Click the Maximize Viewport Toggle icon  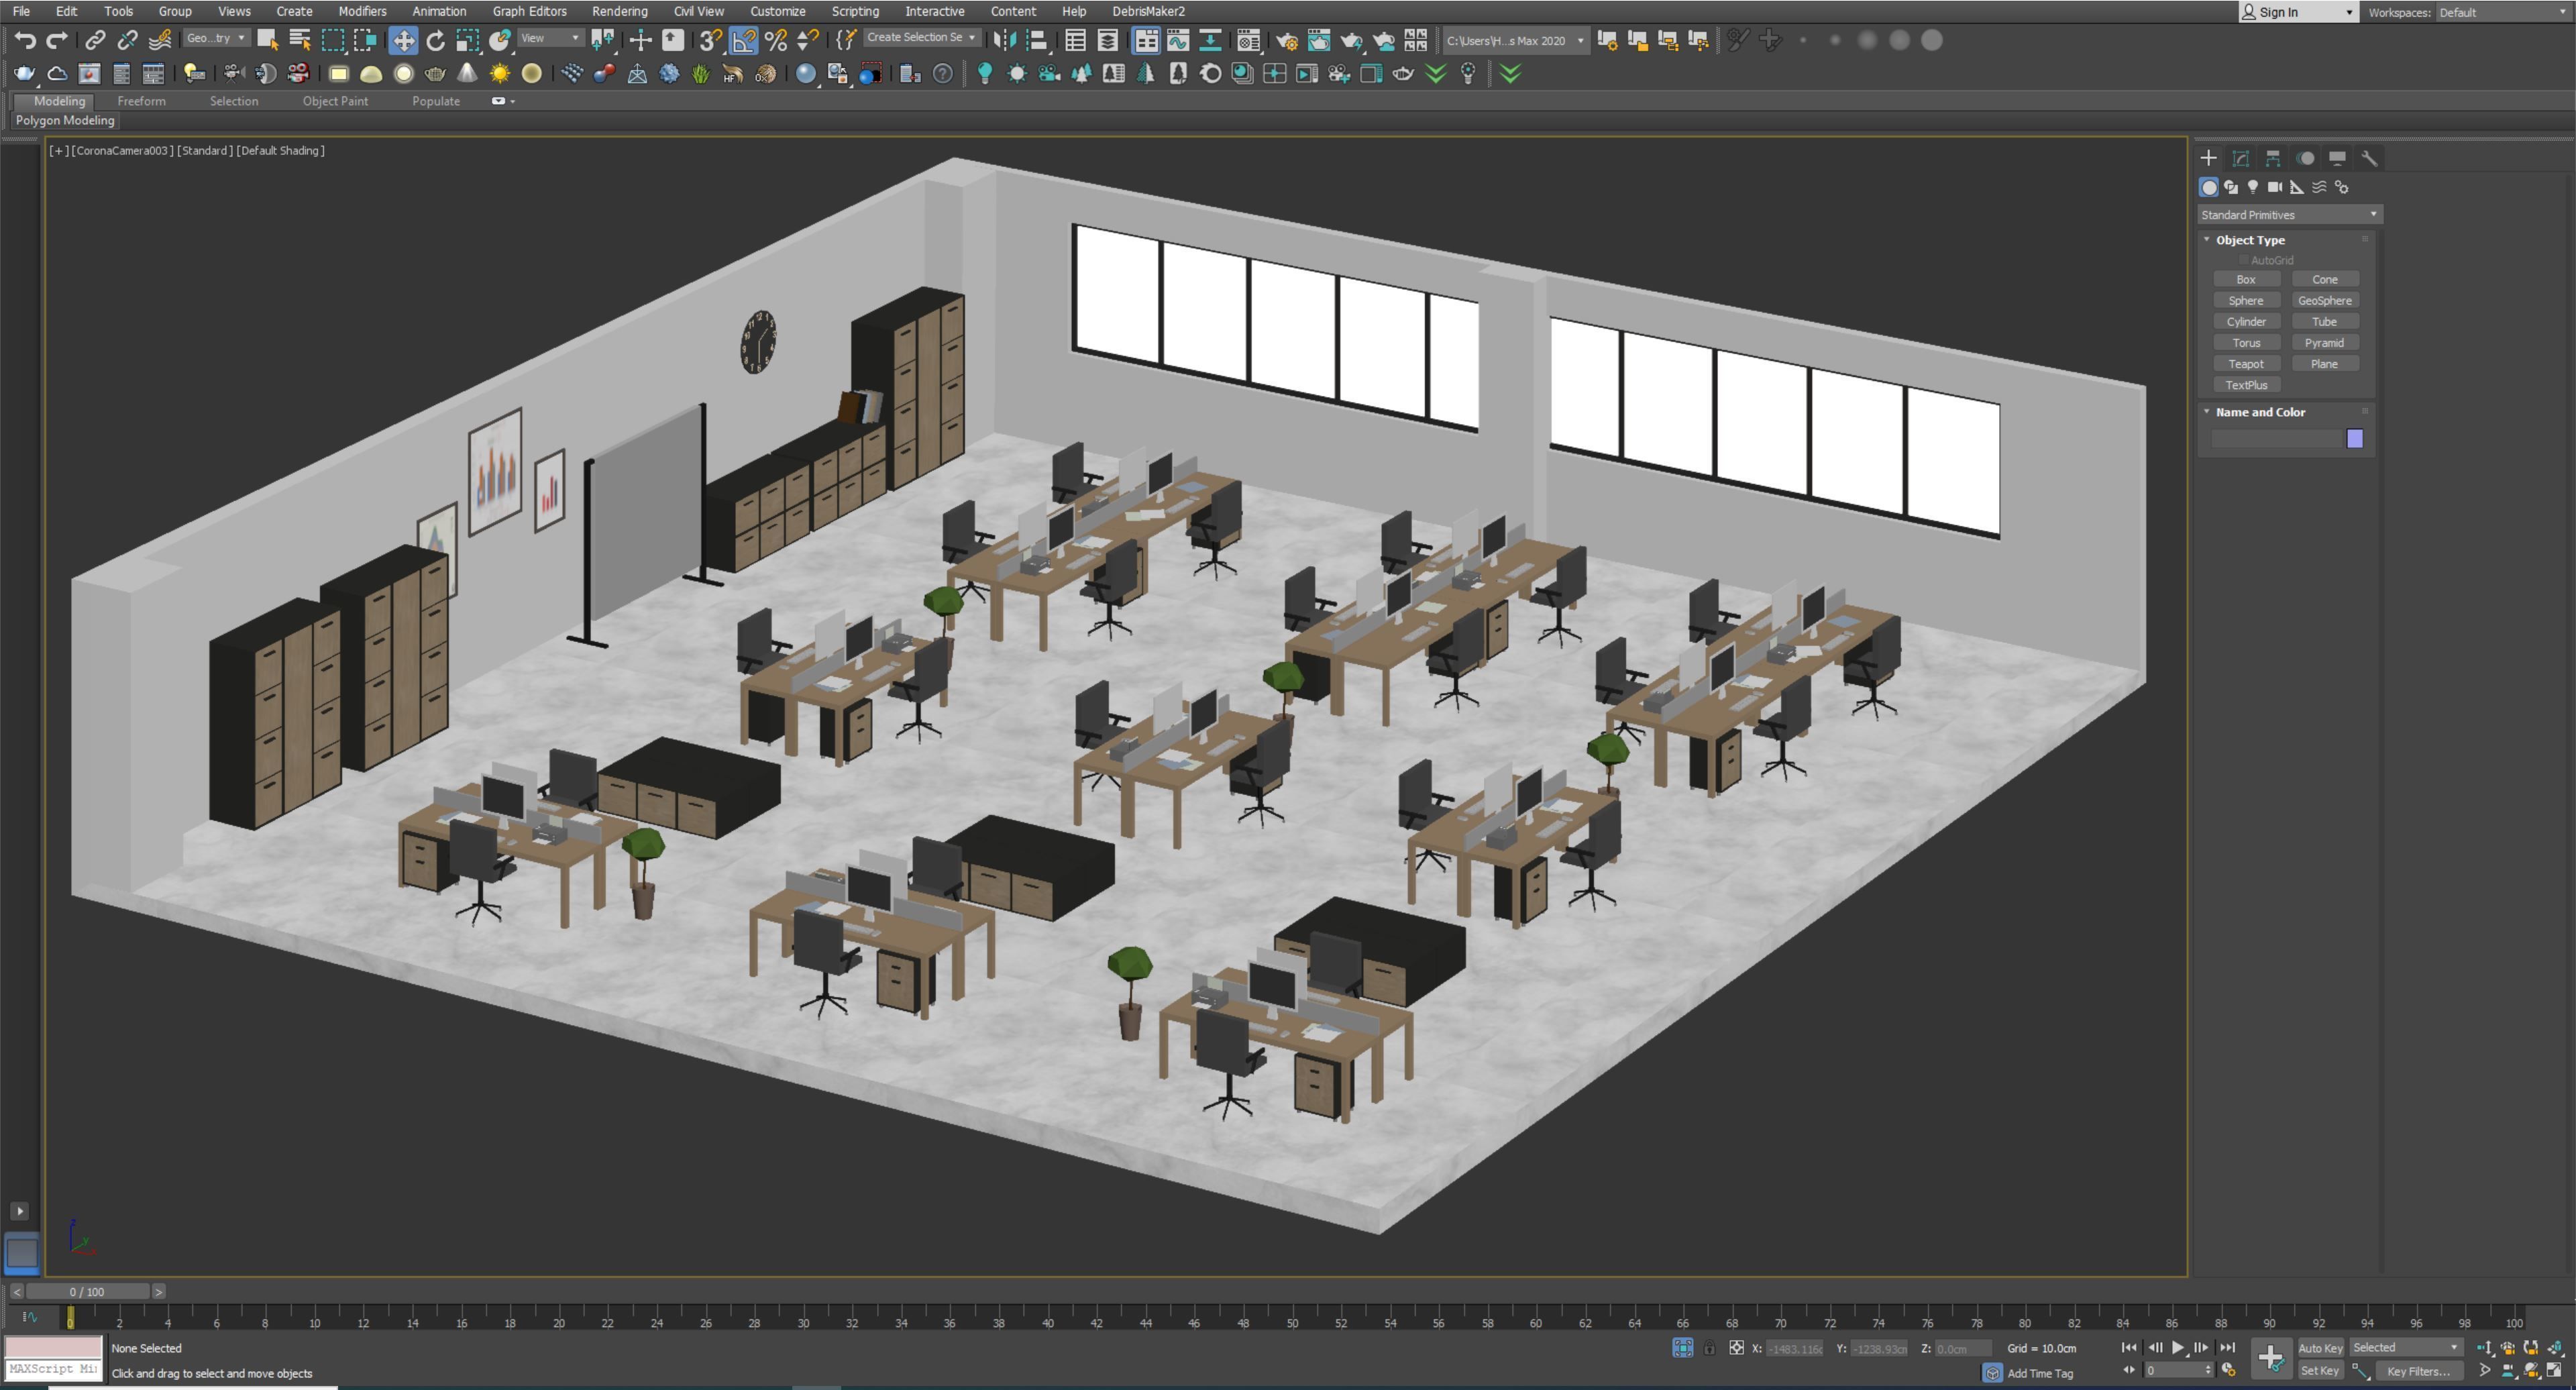coord(2554,1370)
